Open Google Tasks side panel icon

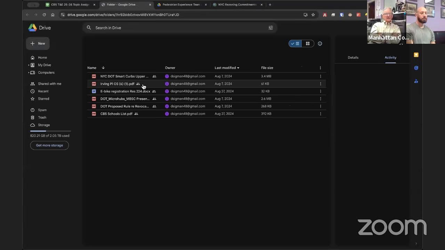pyautogui.click(x=416, y=68)
